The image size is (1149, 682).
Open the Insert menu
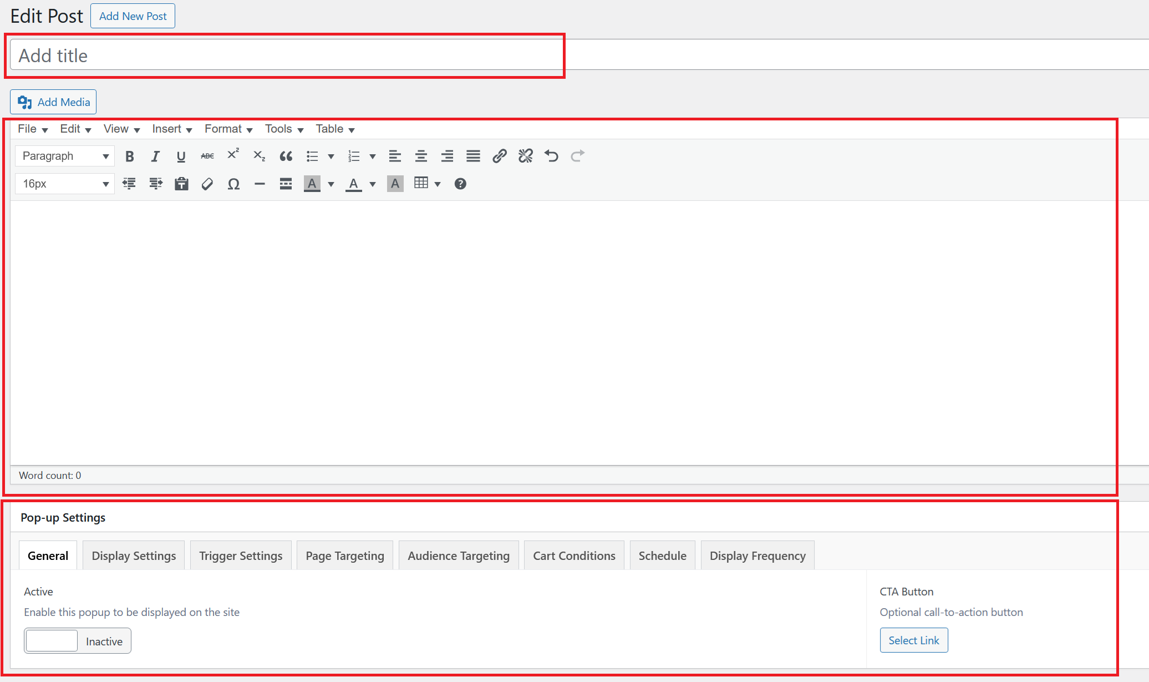tap(172, 129)
